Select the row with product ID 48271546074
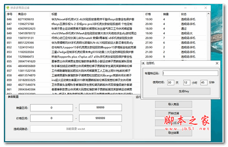This screenshot has height=147, width=228. click(73, 85)
